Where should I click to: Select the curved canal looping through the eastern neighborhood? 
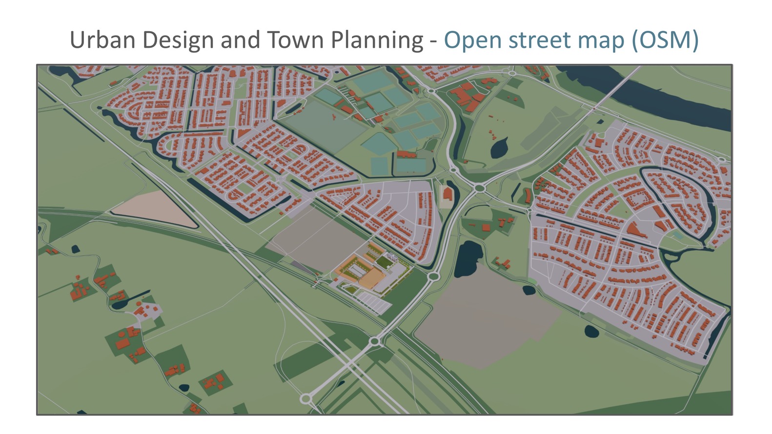(709, 205)
